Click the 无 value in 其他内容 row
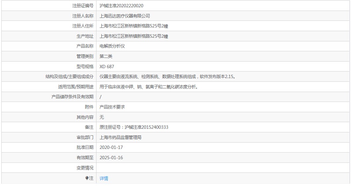 click(x=102, y=117)
